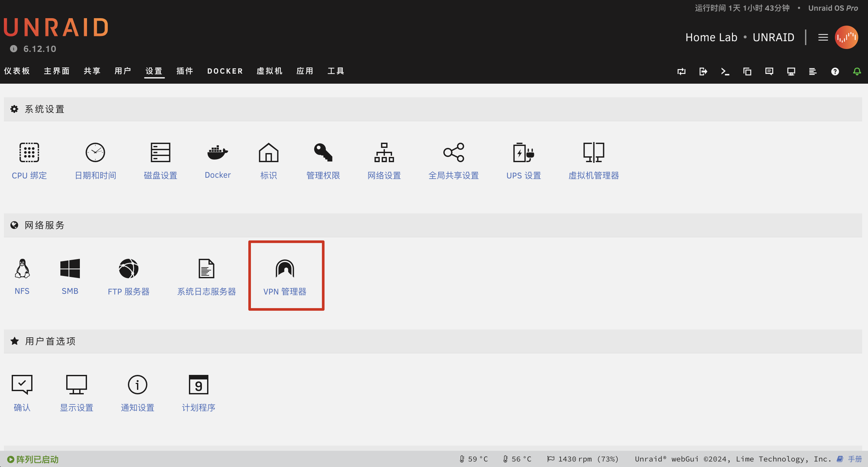The height and width of the screenshot is (467, 868).
Task: Open 磁盘设置 disk settings icon
Action: pos(160,152)
